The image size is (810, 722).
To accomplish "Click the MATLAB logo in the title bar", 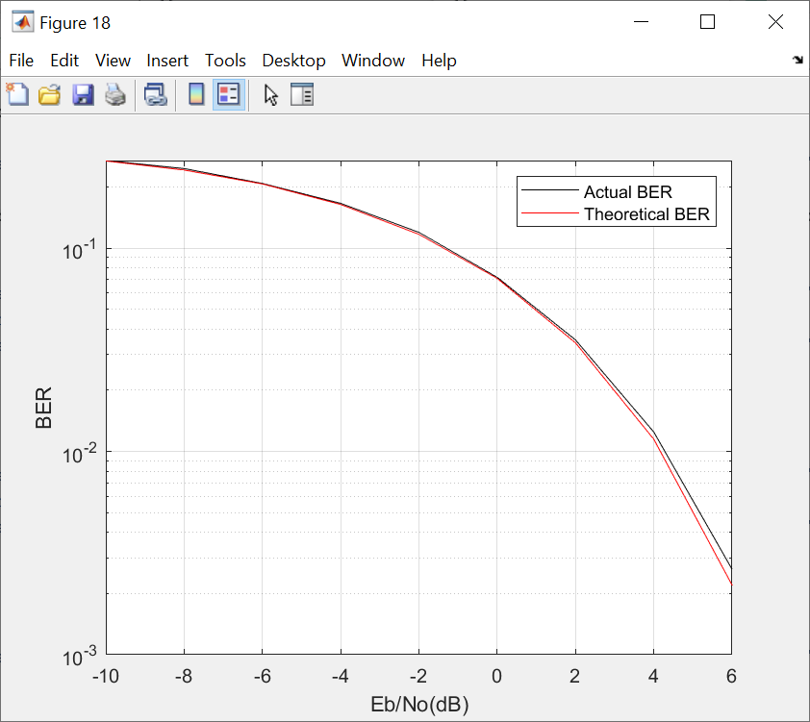I will click(24, 21).
